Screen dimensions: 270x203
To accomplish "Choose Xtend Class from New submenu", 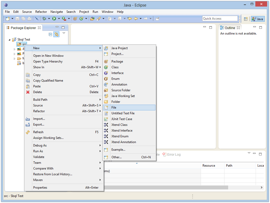I will 129,125.
